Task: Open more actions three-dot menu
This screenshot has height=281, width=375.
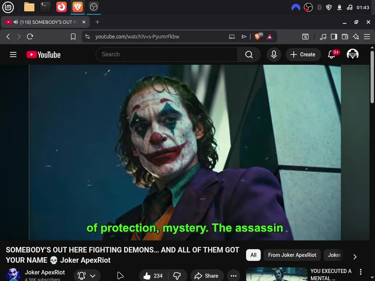Action: pyautogui.click(x=234, y=276)
